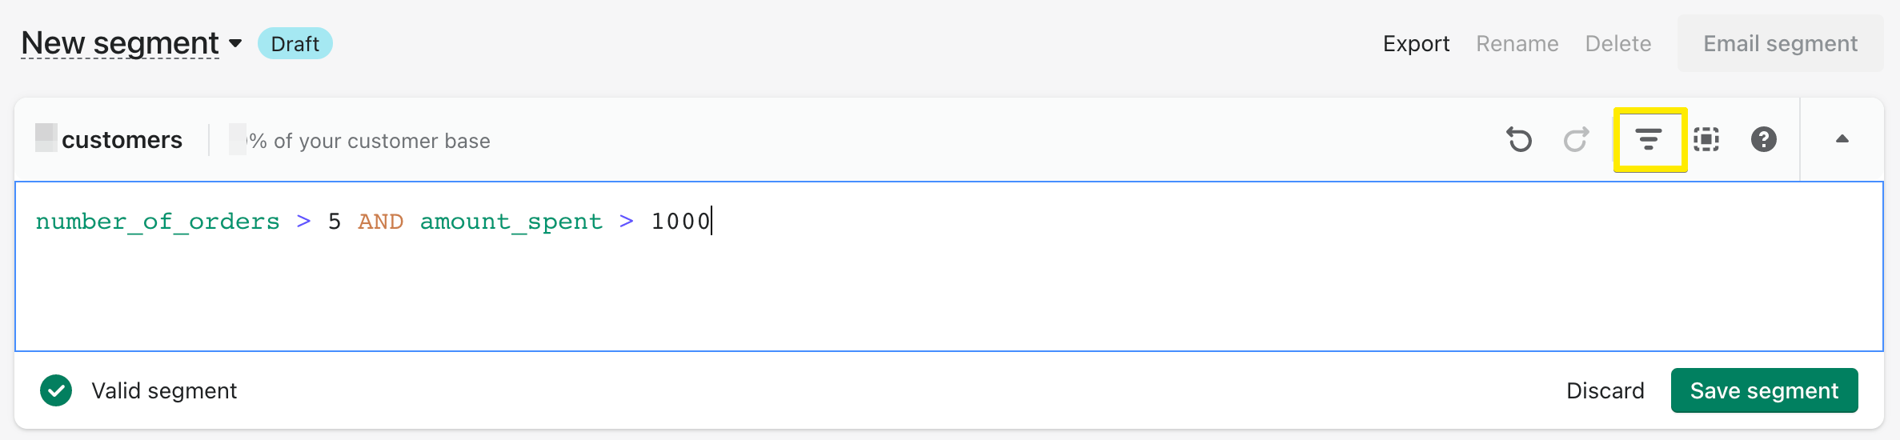
Task: Open the filters icon in the editor toolbar
Action: coord(1649,140)
